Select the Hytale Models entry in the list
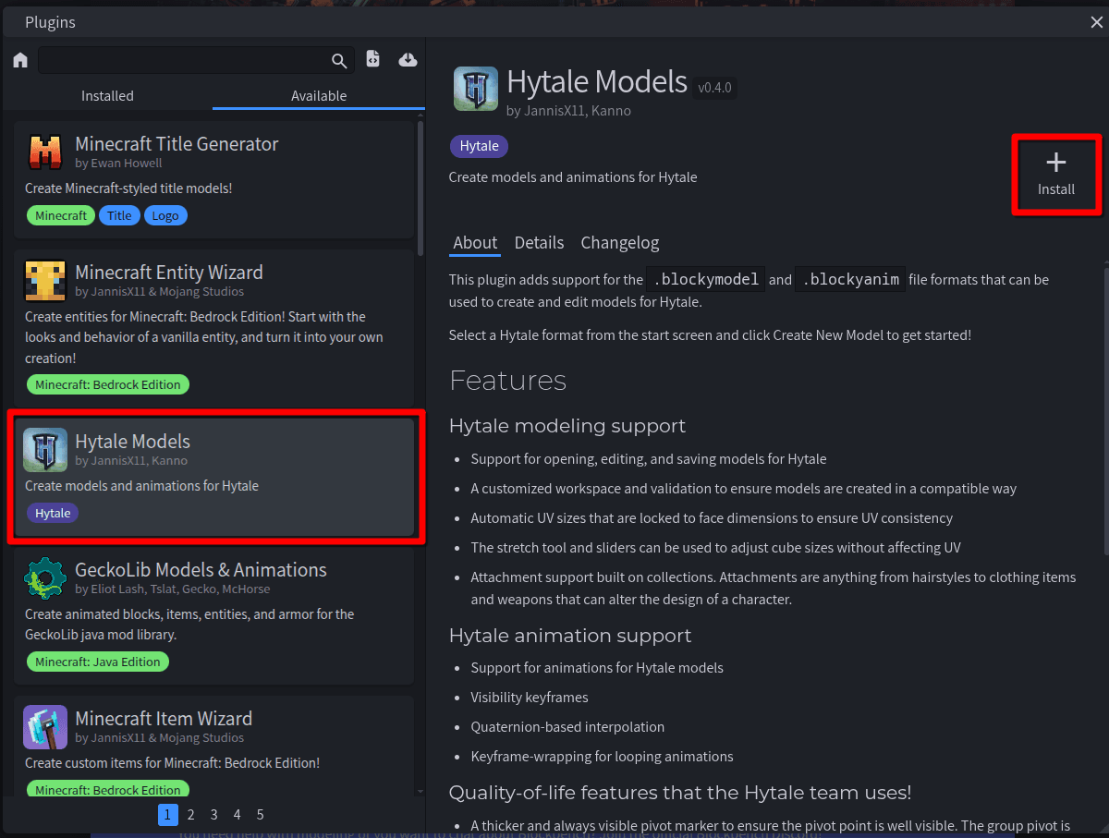This screenshot has width=1109, height=838. coord(216,478)
